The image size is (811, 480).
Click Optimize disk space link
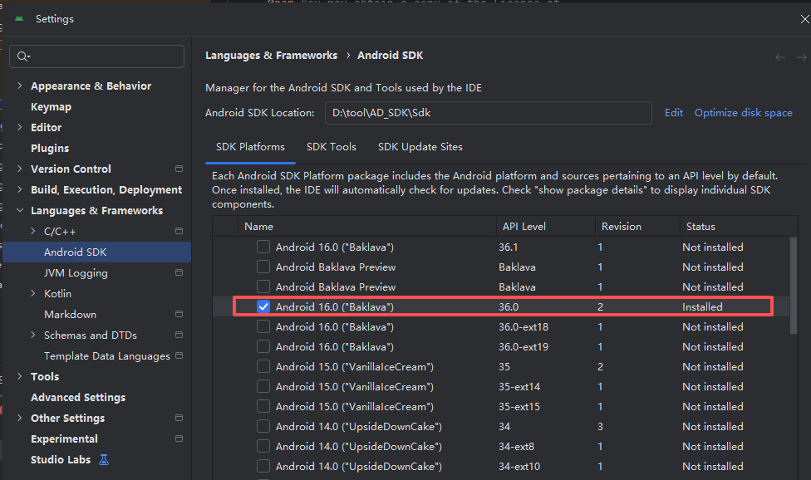743,113
